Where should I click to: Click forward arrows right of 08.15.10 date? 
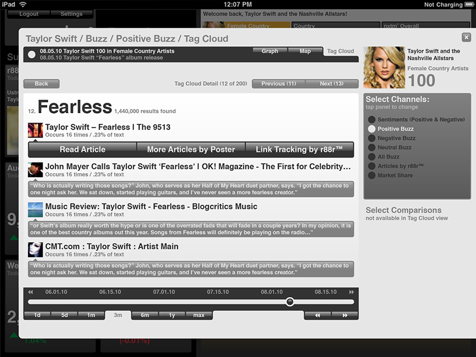(351, 292)
